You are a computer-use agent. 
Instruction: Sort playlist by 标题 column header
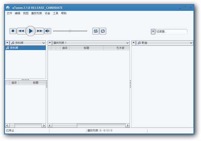tap(86, 48)
